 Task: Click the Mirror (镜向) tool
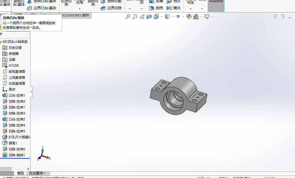[x=173, y=8]
